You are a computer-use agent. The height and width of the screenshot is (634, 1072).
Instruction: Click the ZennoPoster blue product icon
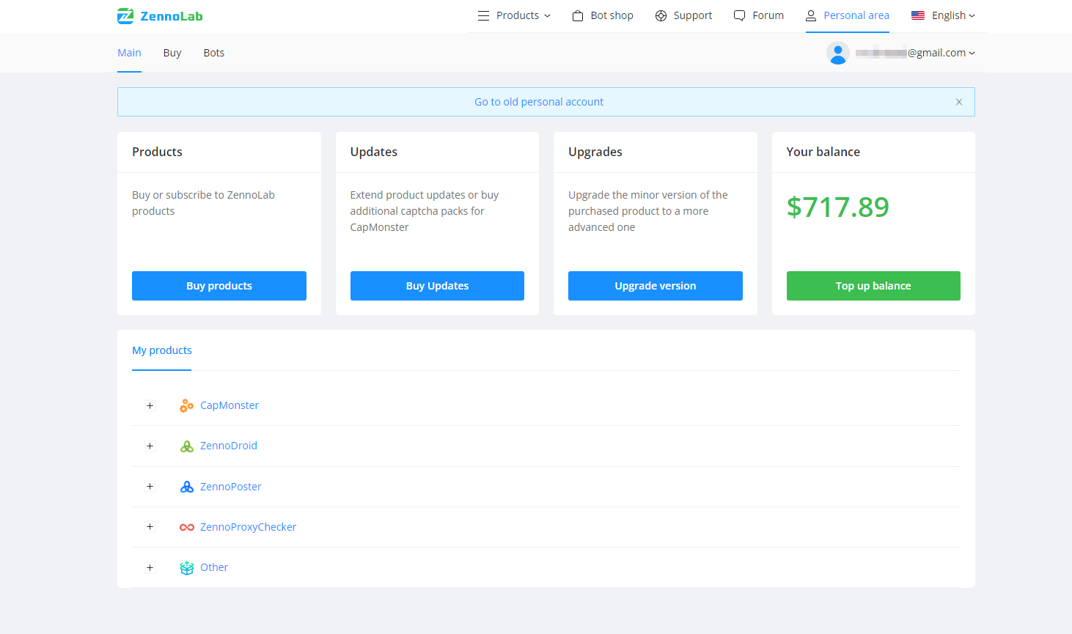click(x=187, y=487)
